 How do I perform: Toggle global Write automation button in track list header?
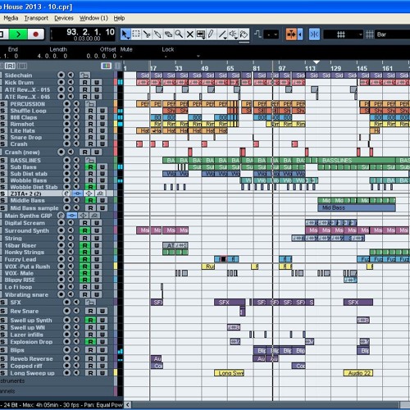point(22,66)
